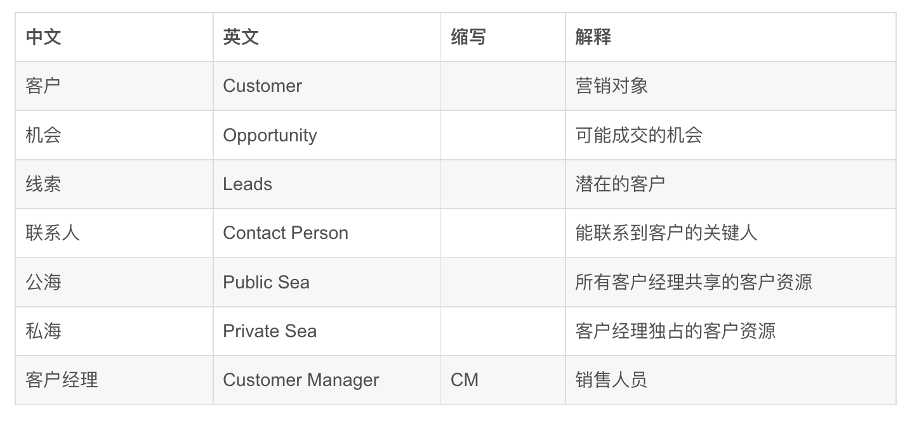Image resolution: width=905 pixels, height=431 pixels.
Task: Click the 解释 column header
Action: [730, 37]
